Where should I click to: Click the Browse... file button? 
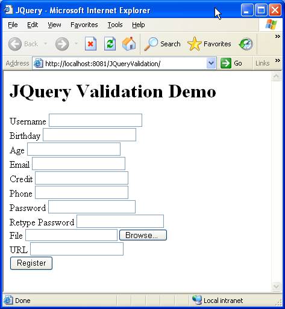[x=143, y=235]
